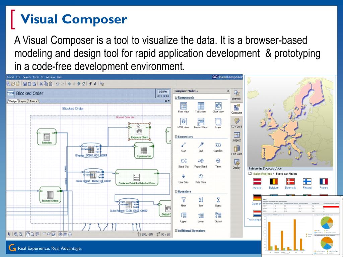Image resolution: width=343 pixels, height=257 pixels.
Task: Click the Cut scissors icon
Action: pos(41,84)
